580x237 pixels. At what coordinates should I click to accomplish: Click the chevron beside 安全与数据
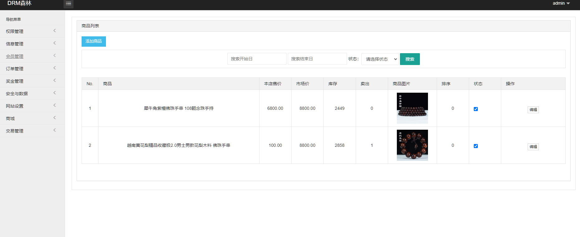click(55, 93)
